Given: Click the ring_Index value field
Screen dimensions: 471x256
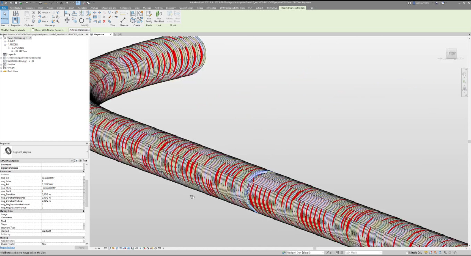Looking at the screenshot, I should click(x=62, y=181).
